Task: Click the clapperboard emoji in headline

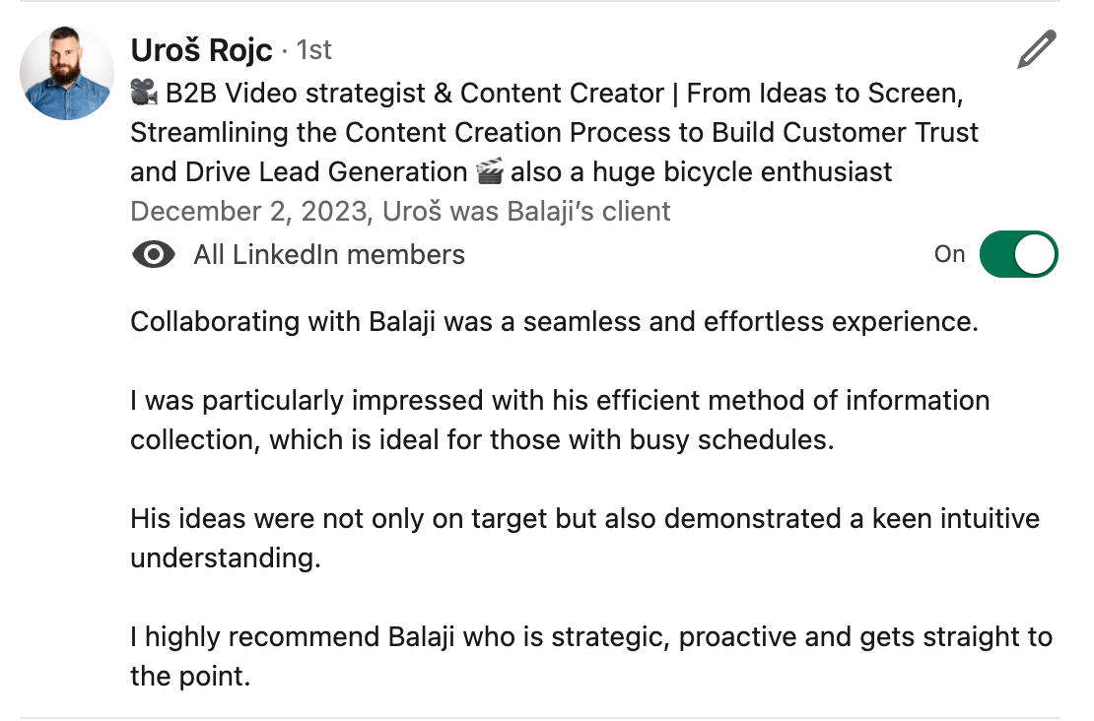Action: coord(489,172)
